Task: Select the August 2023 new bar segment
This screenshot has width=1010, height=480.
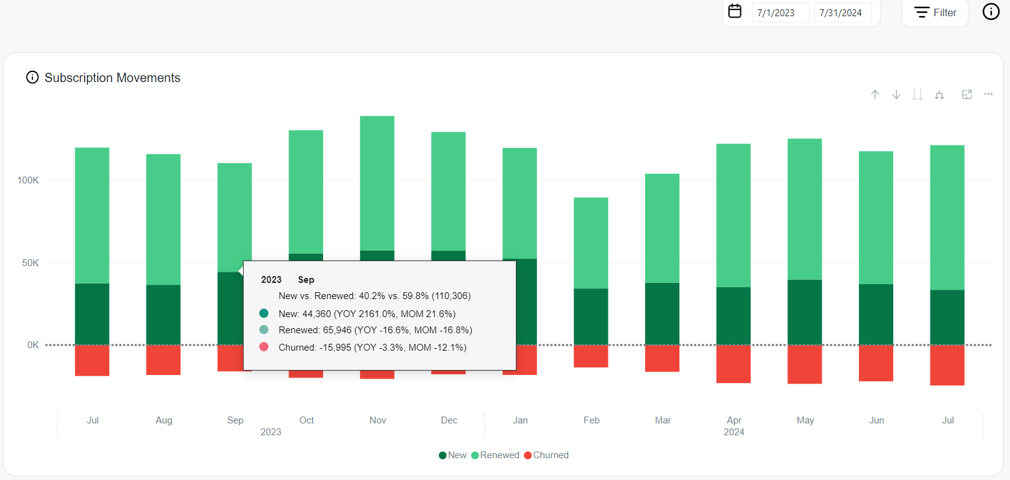Action: (x=163, y=315)
